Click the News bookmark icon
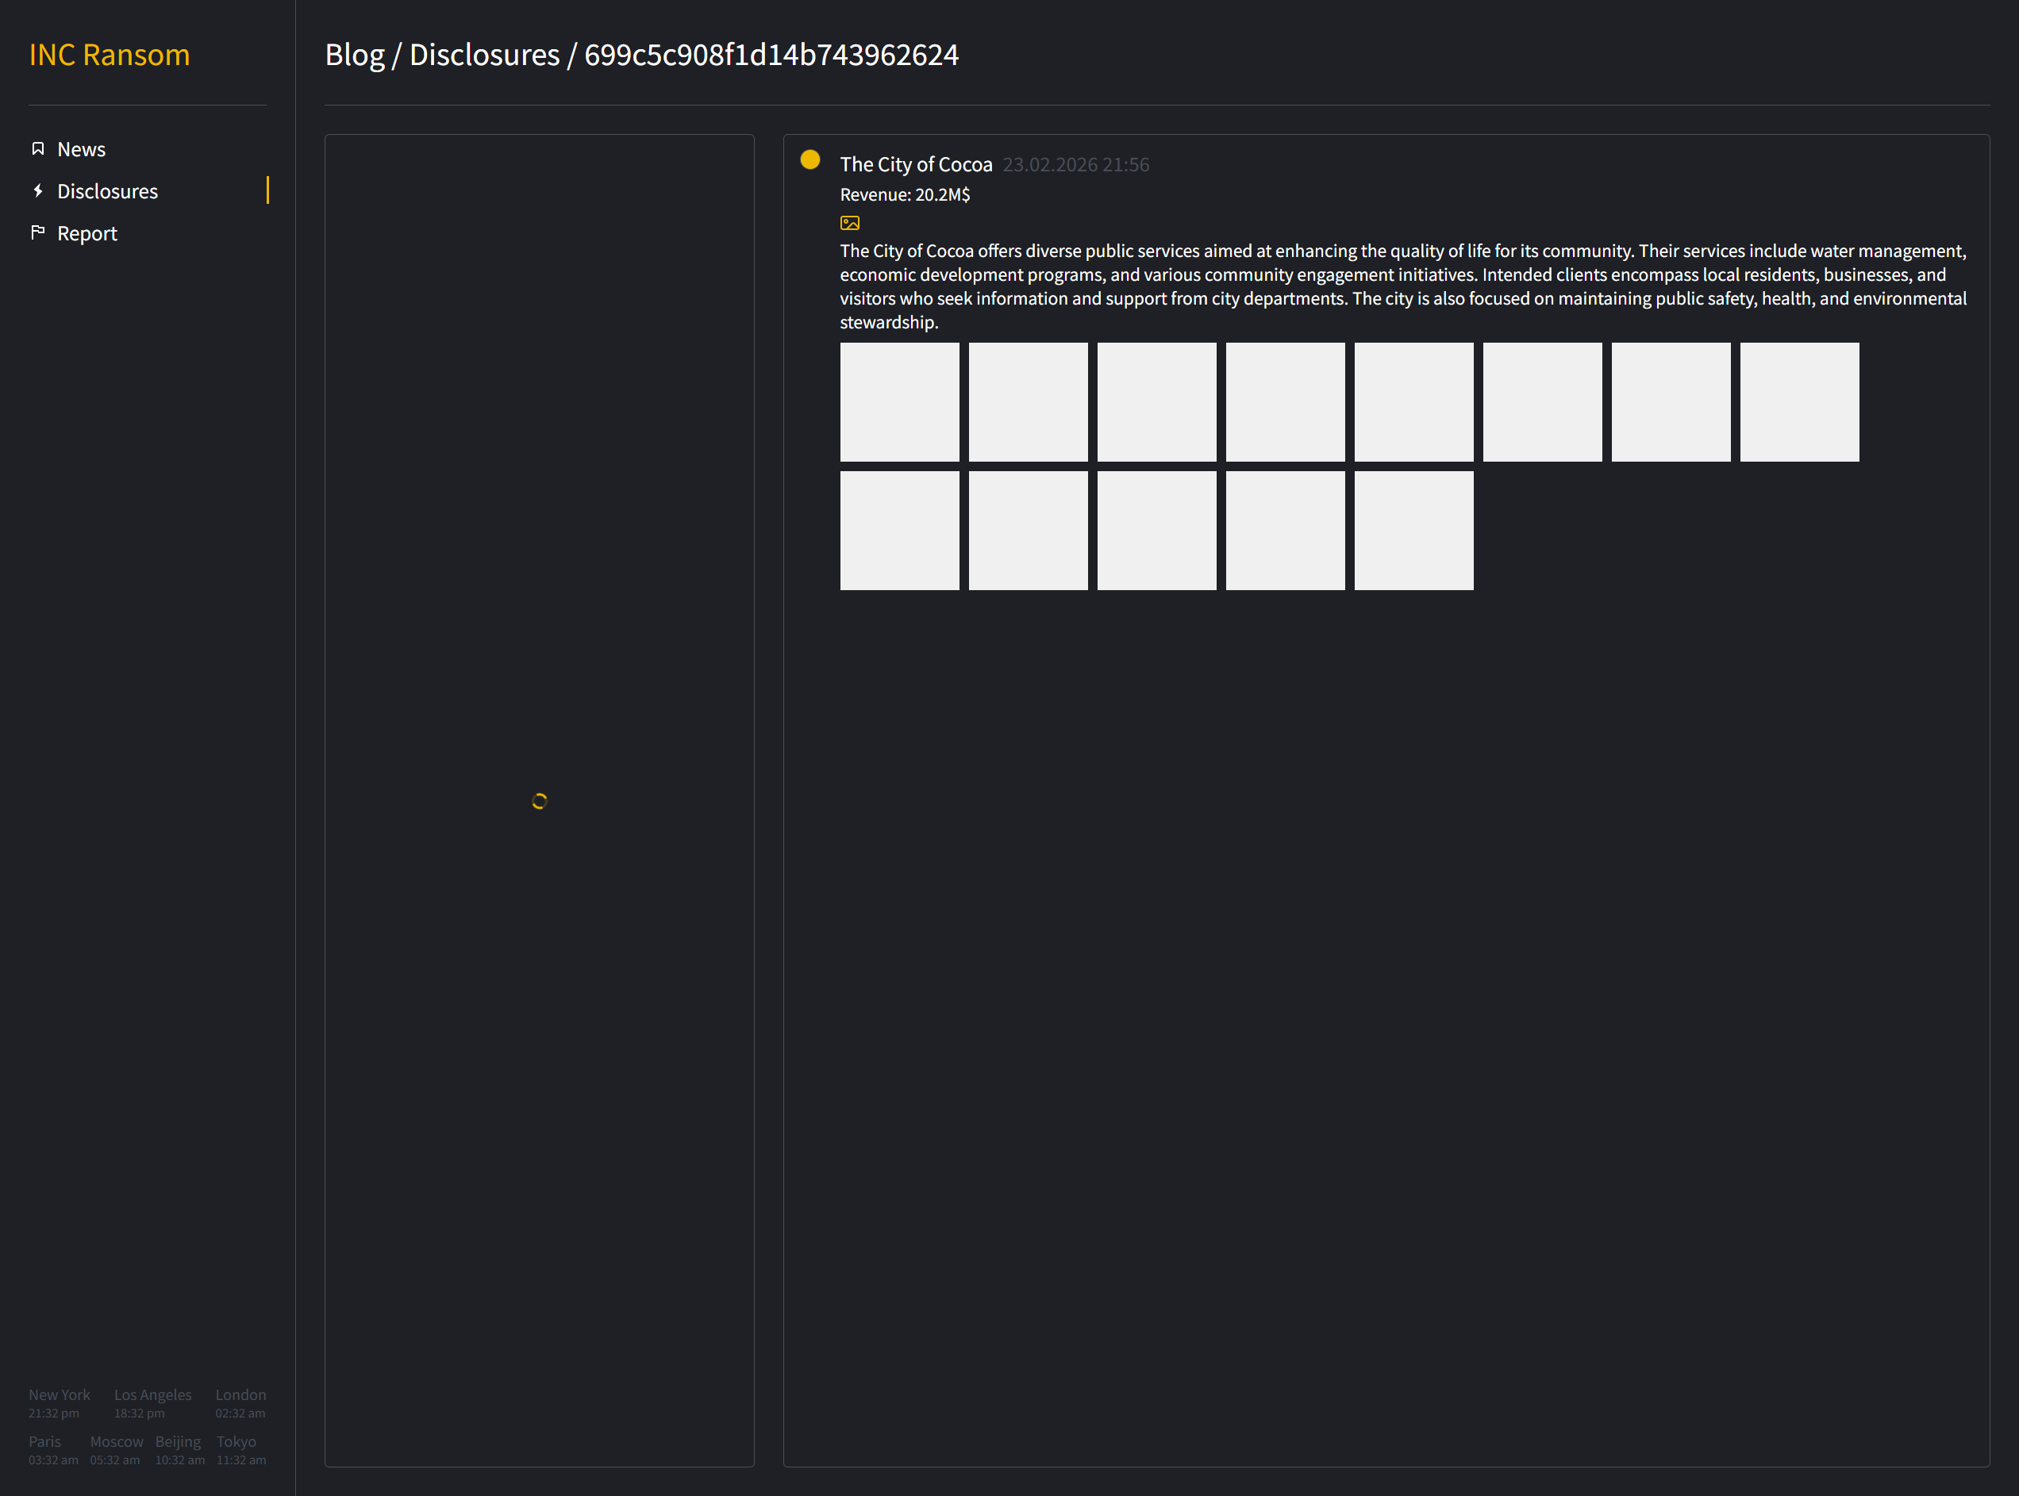This screenshot has height=1496, width=2019. point(38,148)
